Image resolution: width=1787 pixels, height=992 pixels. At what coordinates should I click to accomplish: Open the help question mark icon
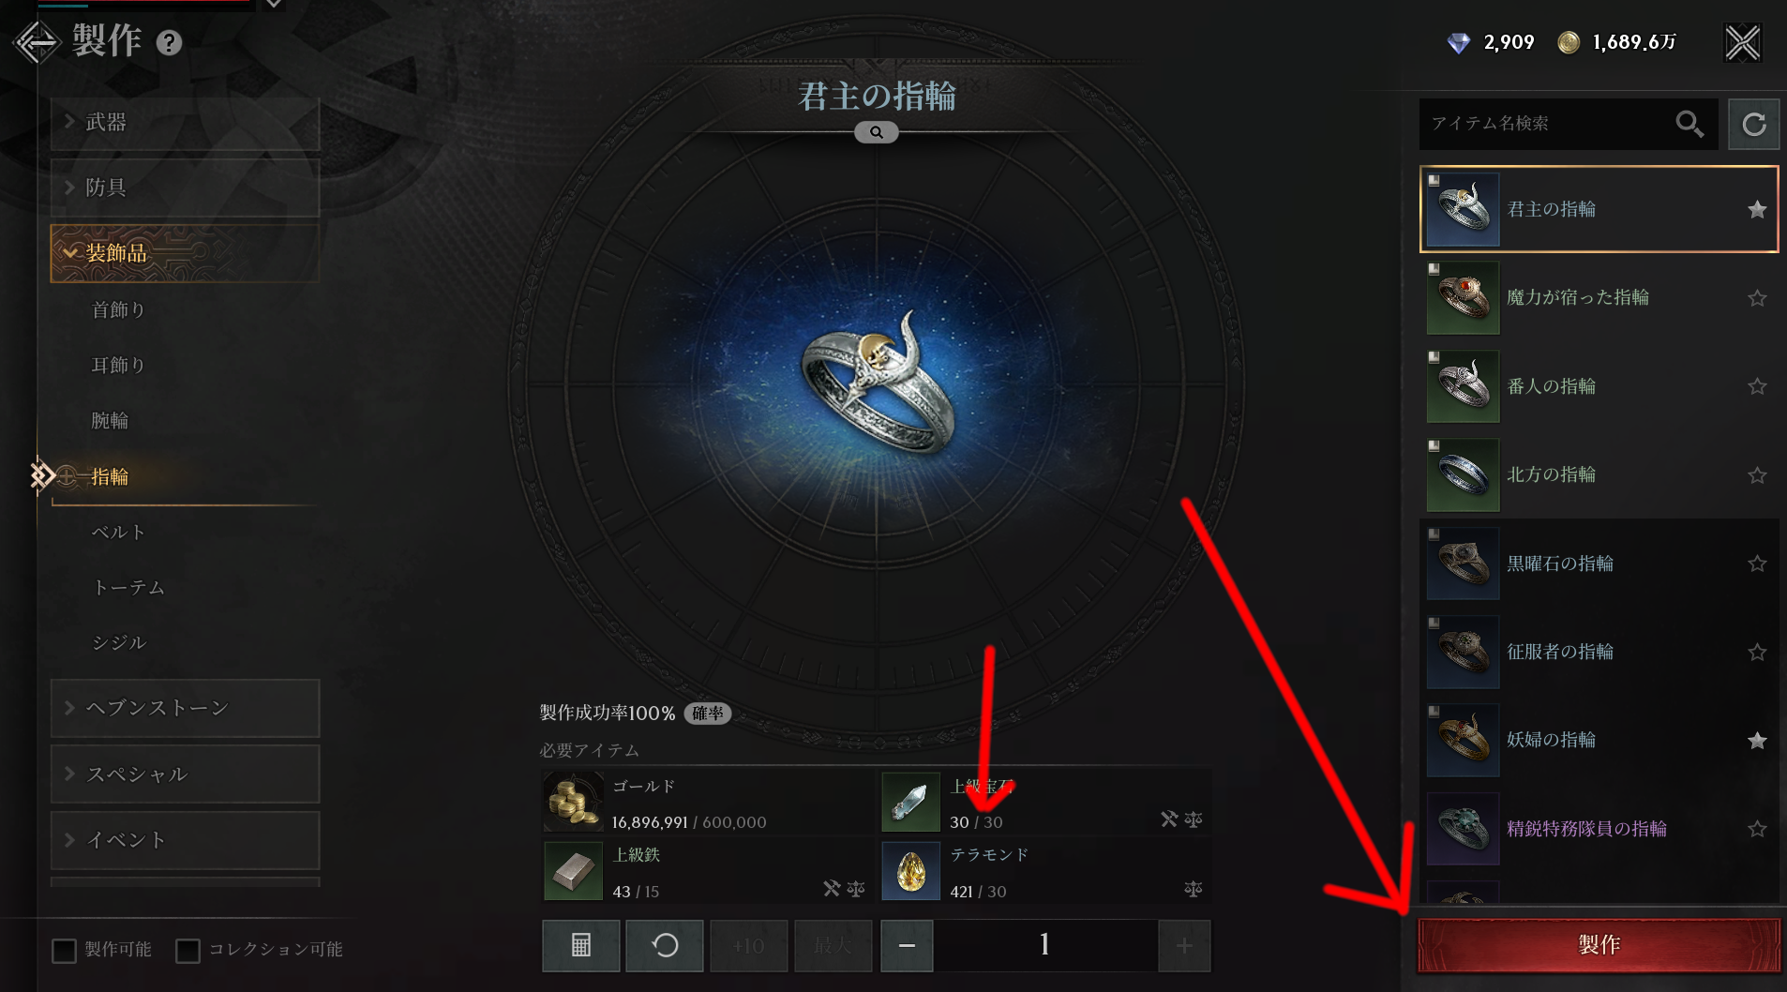coord(169,43)
